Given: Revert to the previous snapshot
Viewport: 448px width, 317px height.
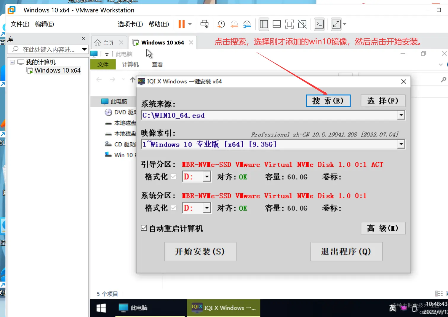Looking at the screenshot, I should coord(234,24).
